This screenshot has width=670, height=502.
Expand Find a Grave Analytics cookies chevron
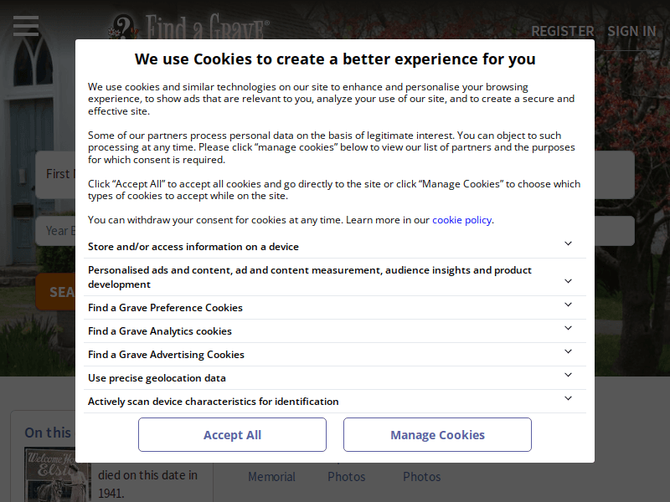[568, 328]
